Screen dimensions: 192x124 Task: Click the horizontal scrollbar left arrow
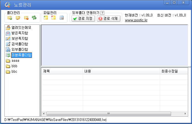44,114
